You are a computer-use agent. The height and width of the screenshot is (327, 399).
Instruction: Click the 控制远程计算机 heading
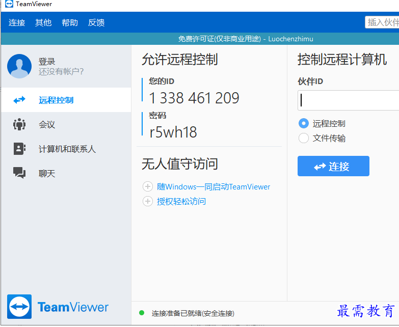(x=342, y=60)
